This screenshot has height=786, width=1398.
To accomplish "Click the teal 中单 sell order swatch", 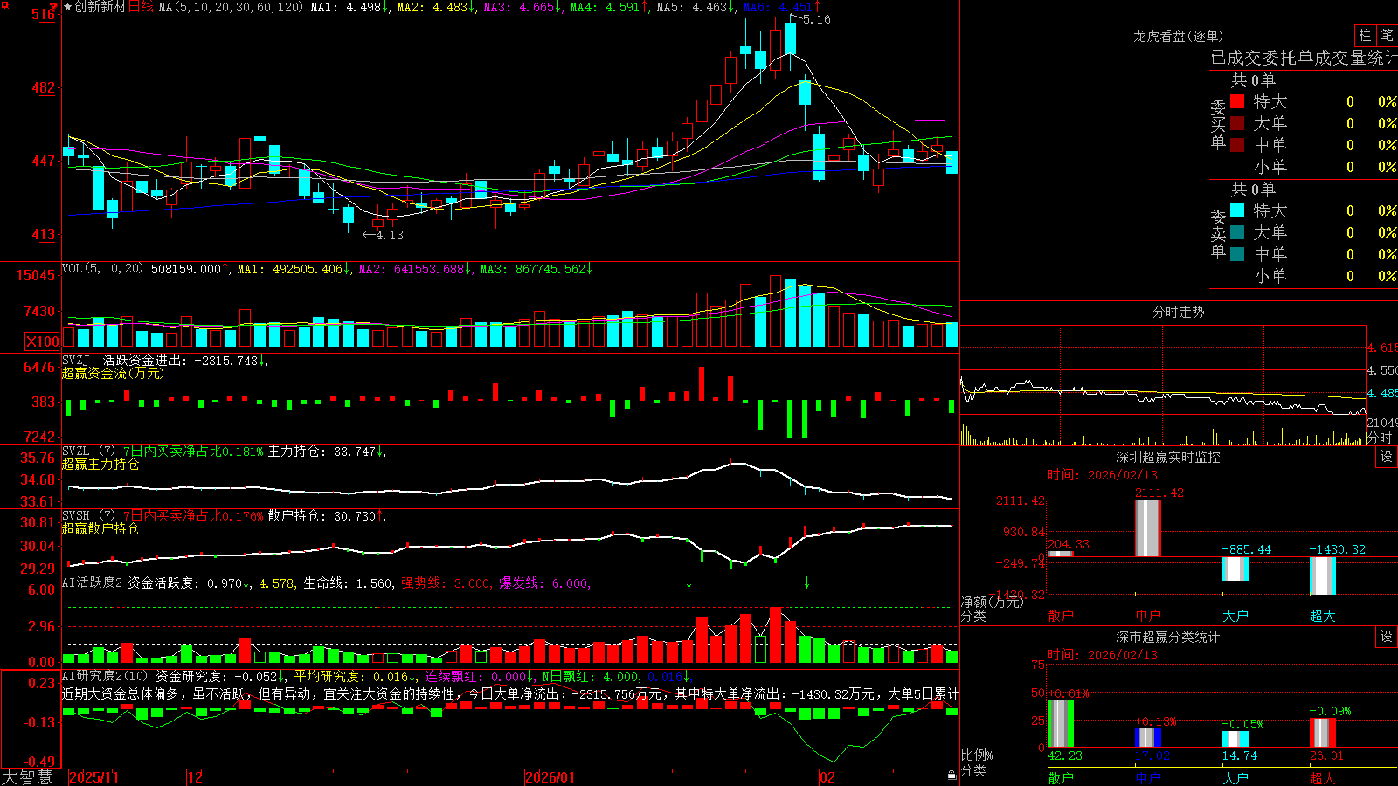I will point(1237,254).
